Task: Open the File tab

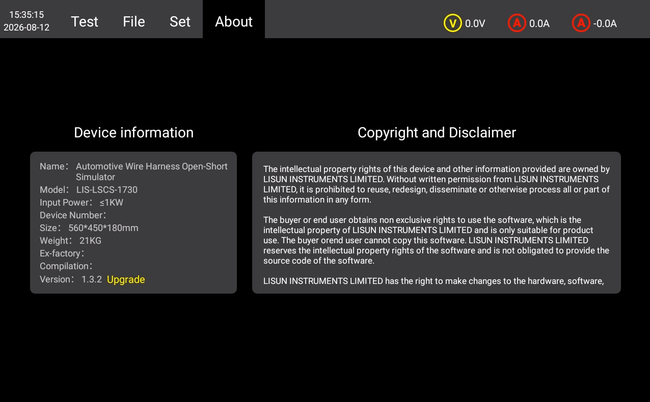Action: [134, 21]
